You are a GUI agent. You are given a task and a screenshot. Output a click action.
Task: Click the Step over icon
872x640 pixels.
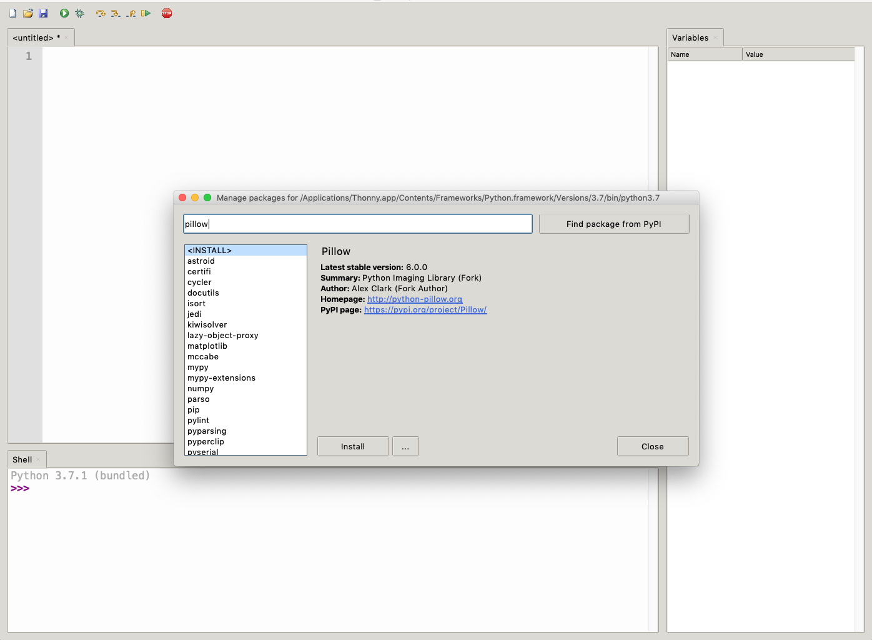(101, 13)
